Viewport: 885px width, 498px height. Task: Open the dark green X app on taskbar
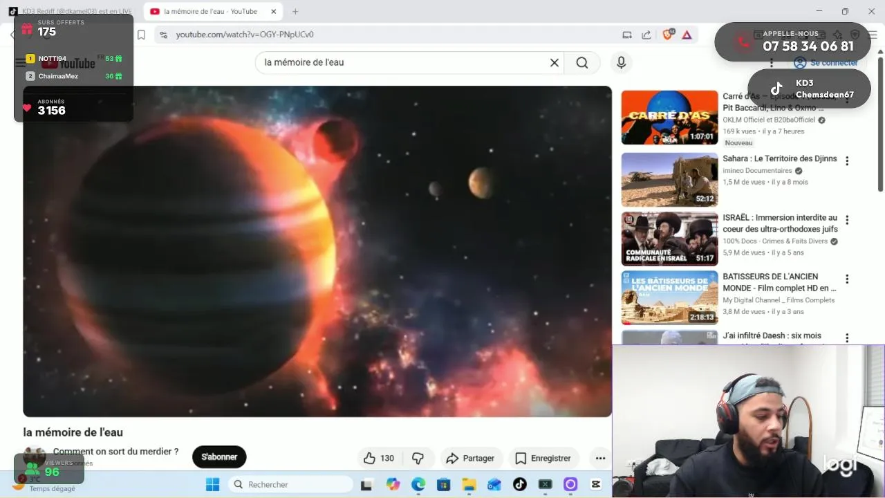(546, 484)
